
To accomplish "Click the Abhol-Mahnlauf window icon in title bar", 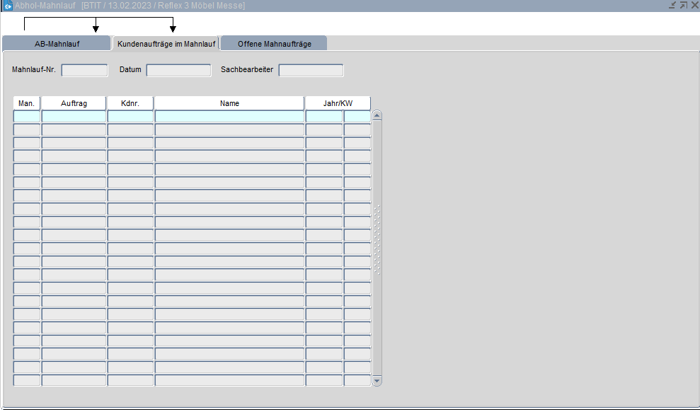I will [x=8, y=6].
